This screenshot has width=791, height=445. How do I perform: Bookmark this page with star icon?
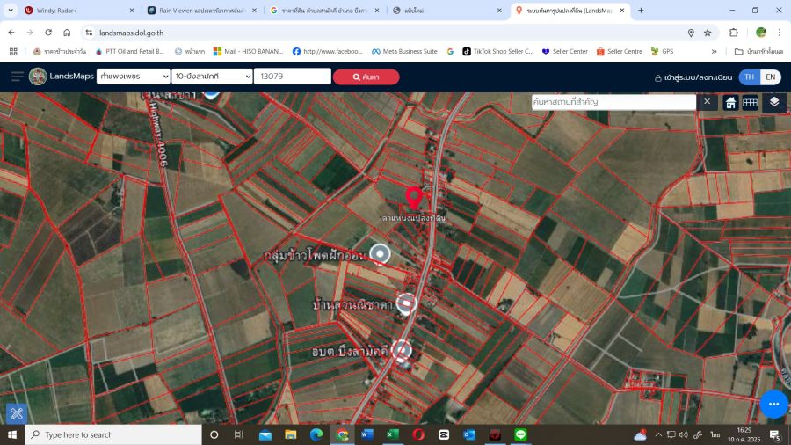click(708, 33)
